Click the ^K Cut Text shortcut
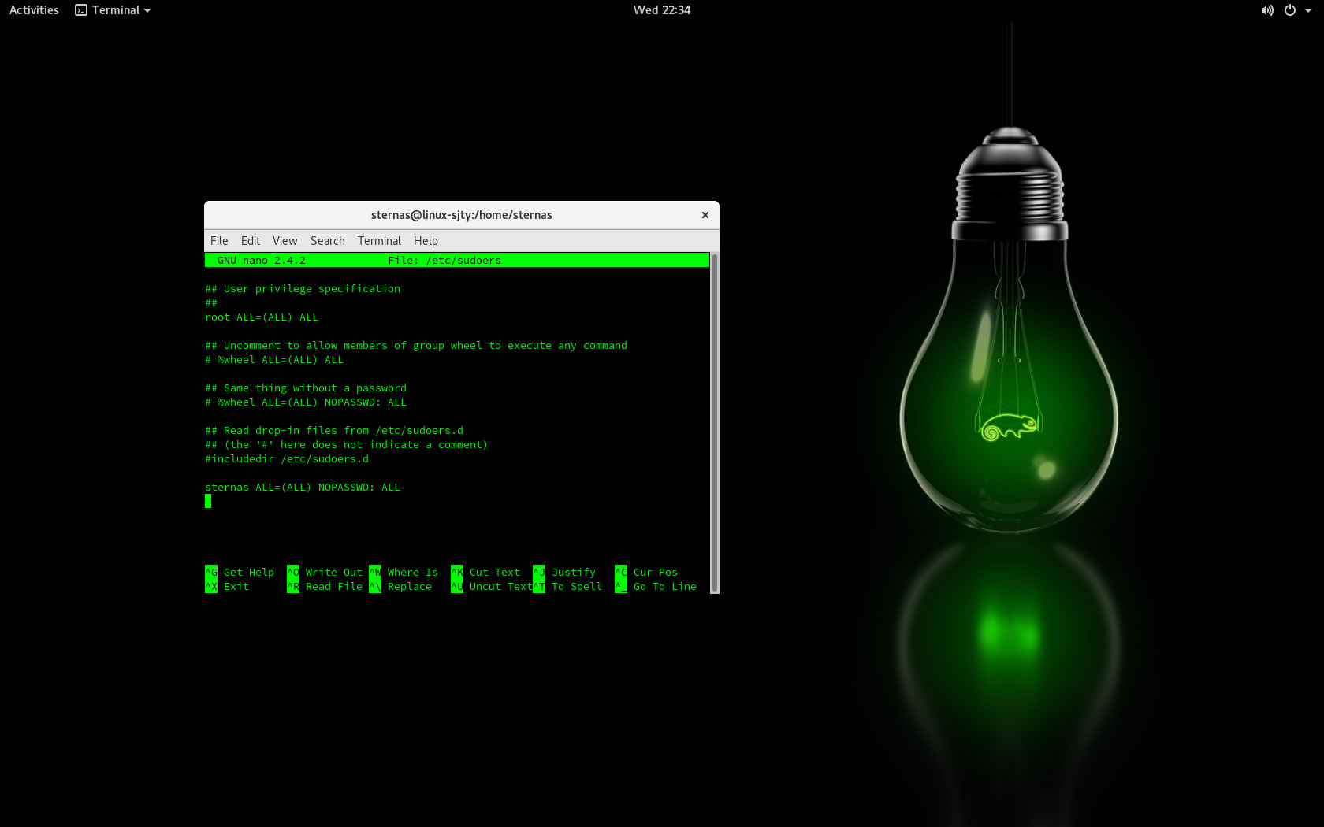Viewport: 1324px width, 827px height. 485,573
